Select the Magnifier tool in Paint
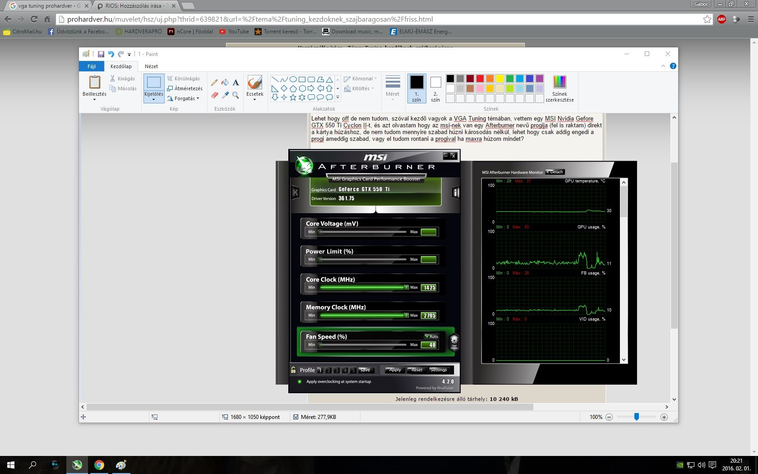The width and height of the screenshot is (758, 474). click(236, 95)
